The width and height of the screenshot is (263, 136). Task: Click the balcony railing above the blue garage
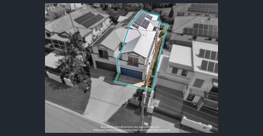coord(133,62)
